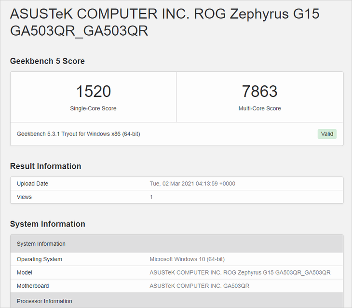Click the Geekbench 5.3.1 Tryout version text

tap(78, 134)
